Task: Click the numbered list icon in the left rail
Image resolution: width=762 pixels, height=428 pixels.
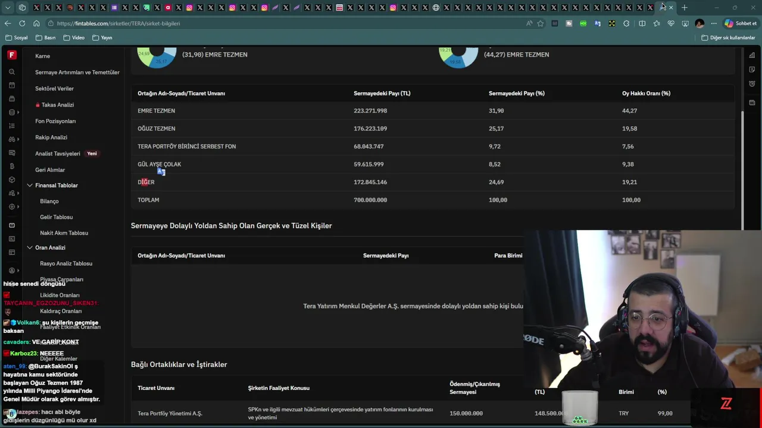Action: [x=12, y=125]
